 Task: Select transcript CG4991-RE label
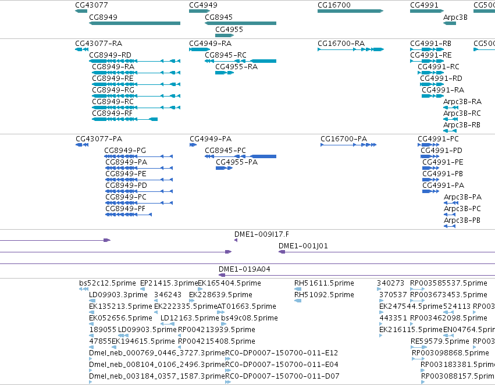point(431,55)
